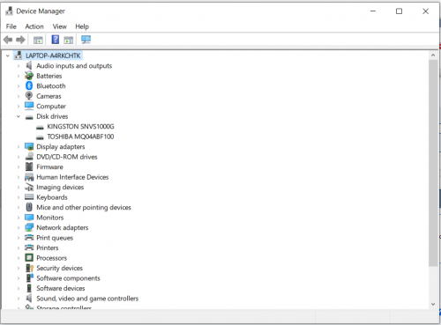441x325 pixels.
Task: Select the Firmware chip icon
Action: [29, 166]
